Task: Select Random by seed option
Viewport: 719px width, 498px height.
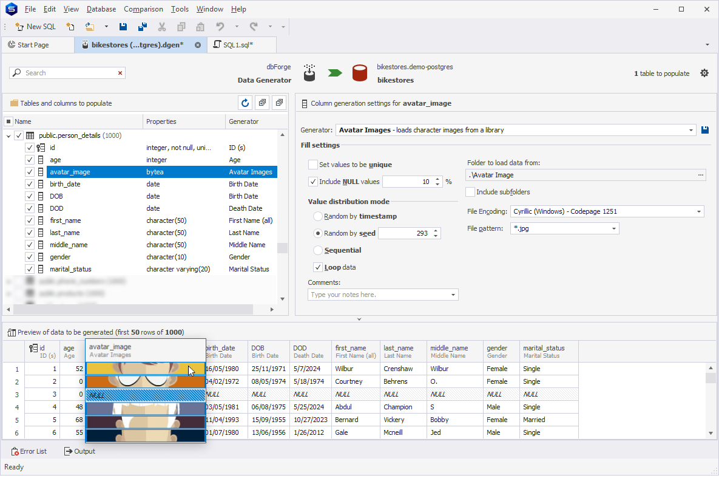Action: (318, 233)
